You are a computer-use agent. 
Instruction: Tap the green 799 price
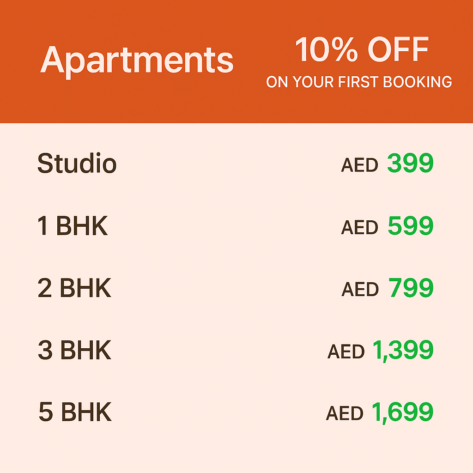pos(410,288)
